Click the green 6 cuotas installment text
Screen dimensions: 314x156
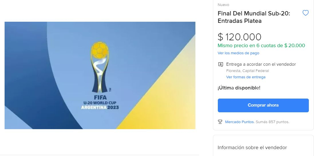pos(261,45)
